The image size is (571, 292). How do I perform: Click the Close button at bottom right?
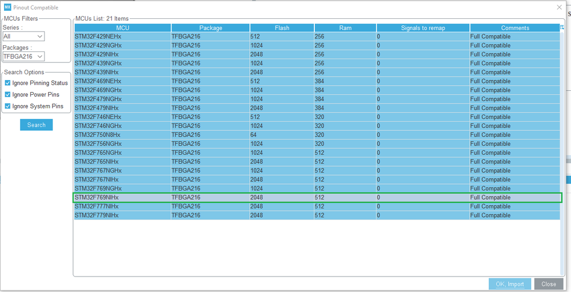[x=548, y=284]
